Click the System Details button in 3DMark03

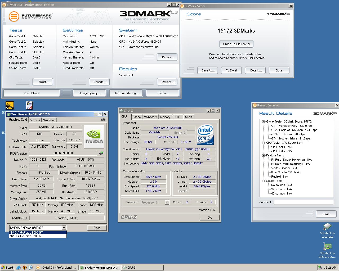168,57
